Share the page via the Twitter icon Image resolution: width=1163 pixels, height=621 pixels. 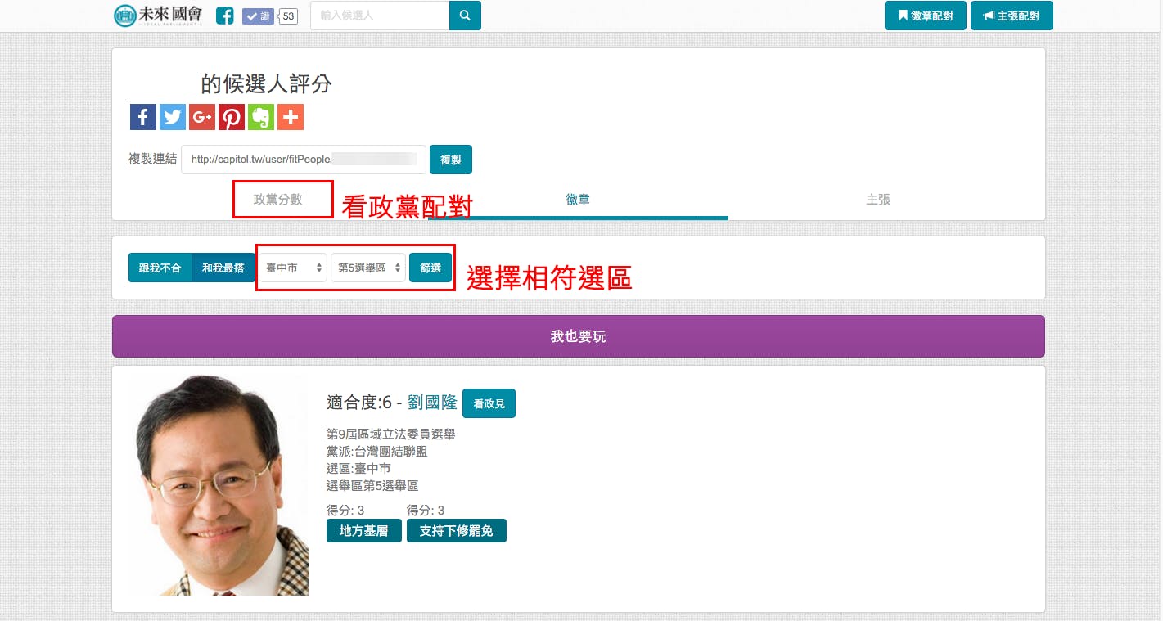pos(172,116)
